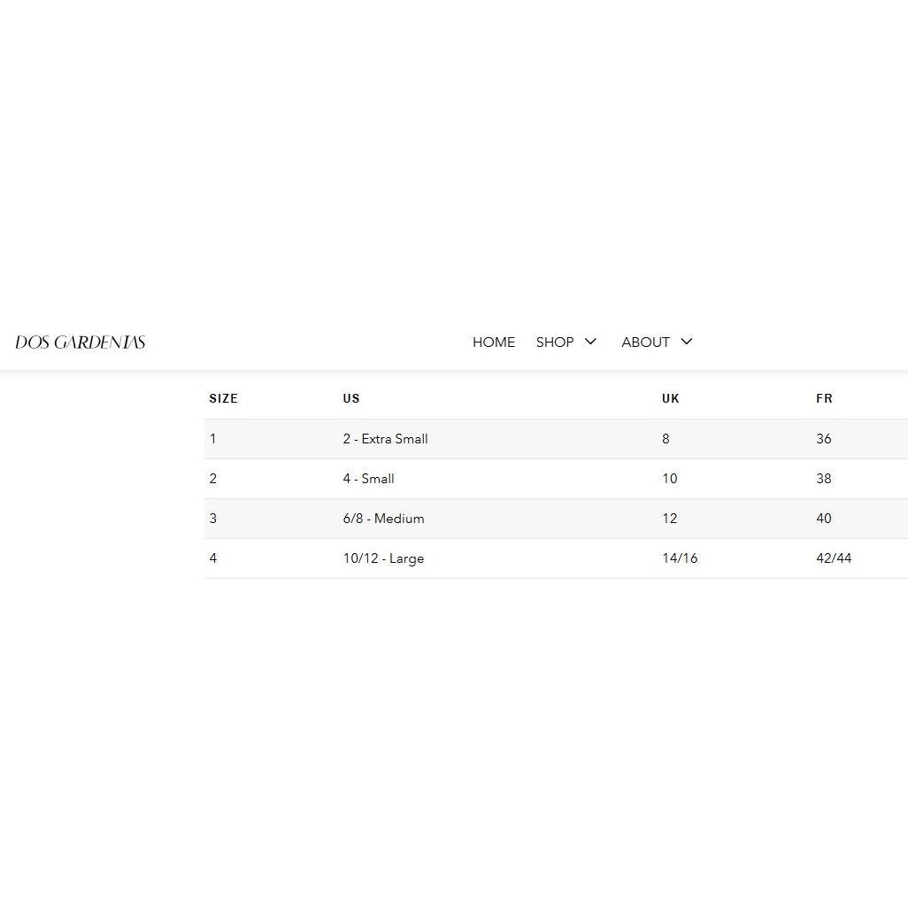Click FR value 40 in Medium row

tap(823, 519)
